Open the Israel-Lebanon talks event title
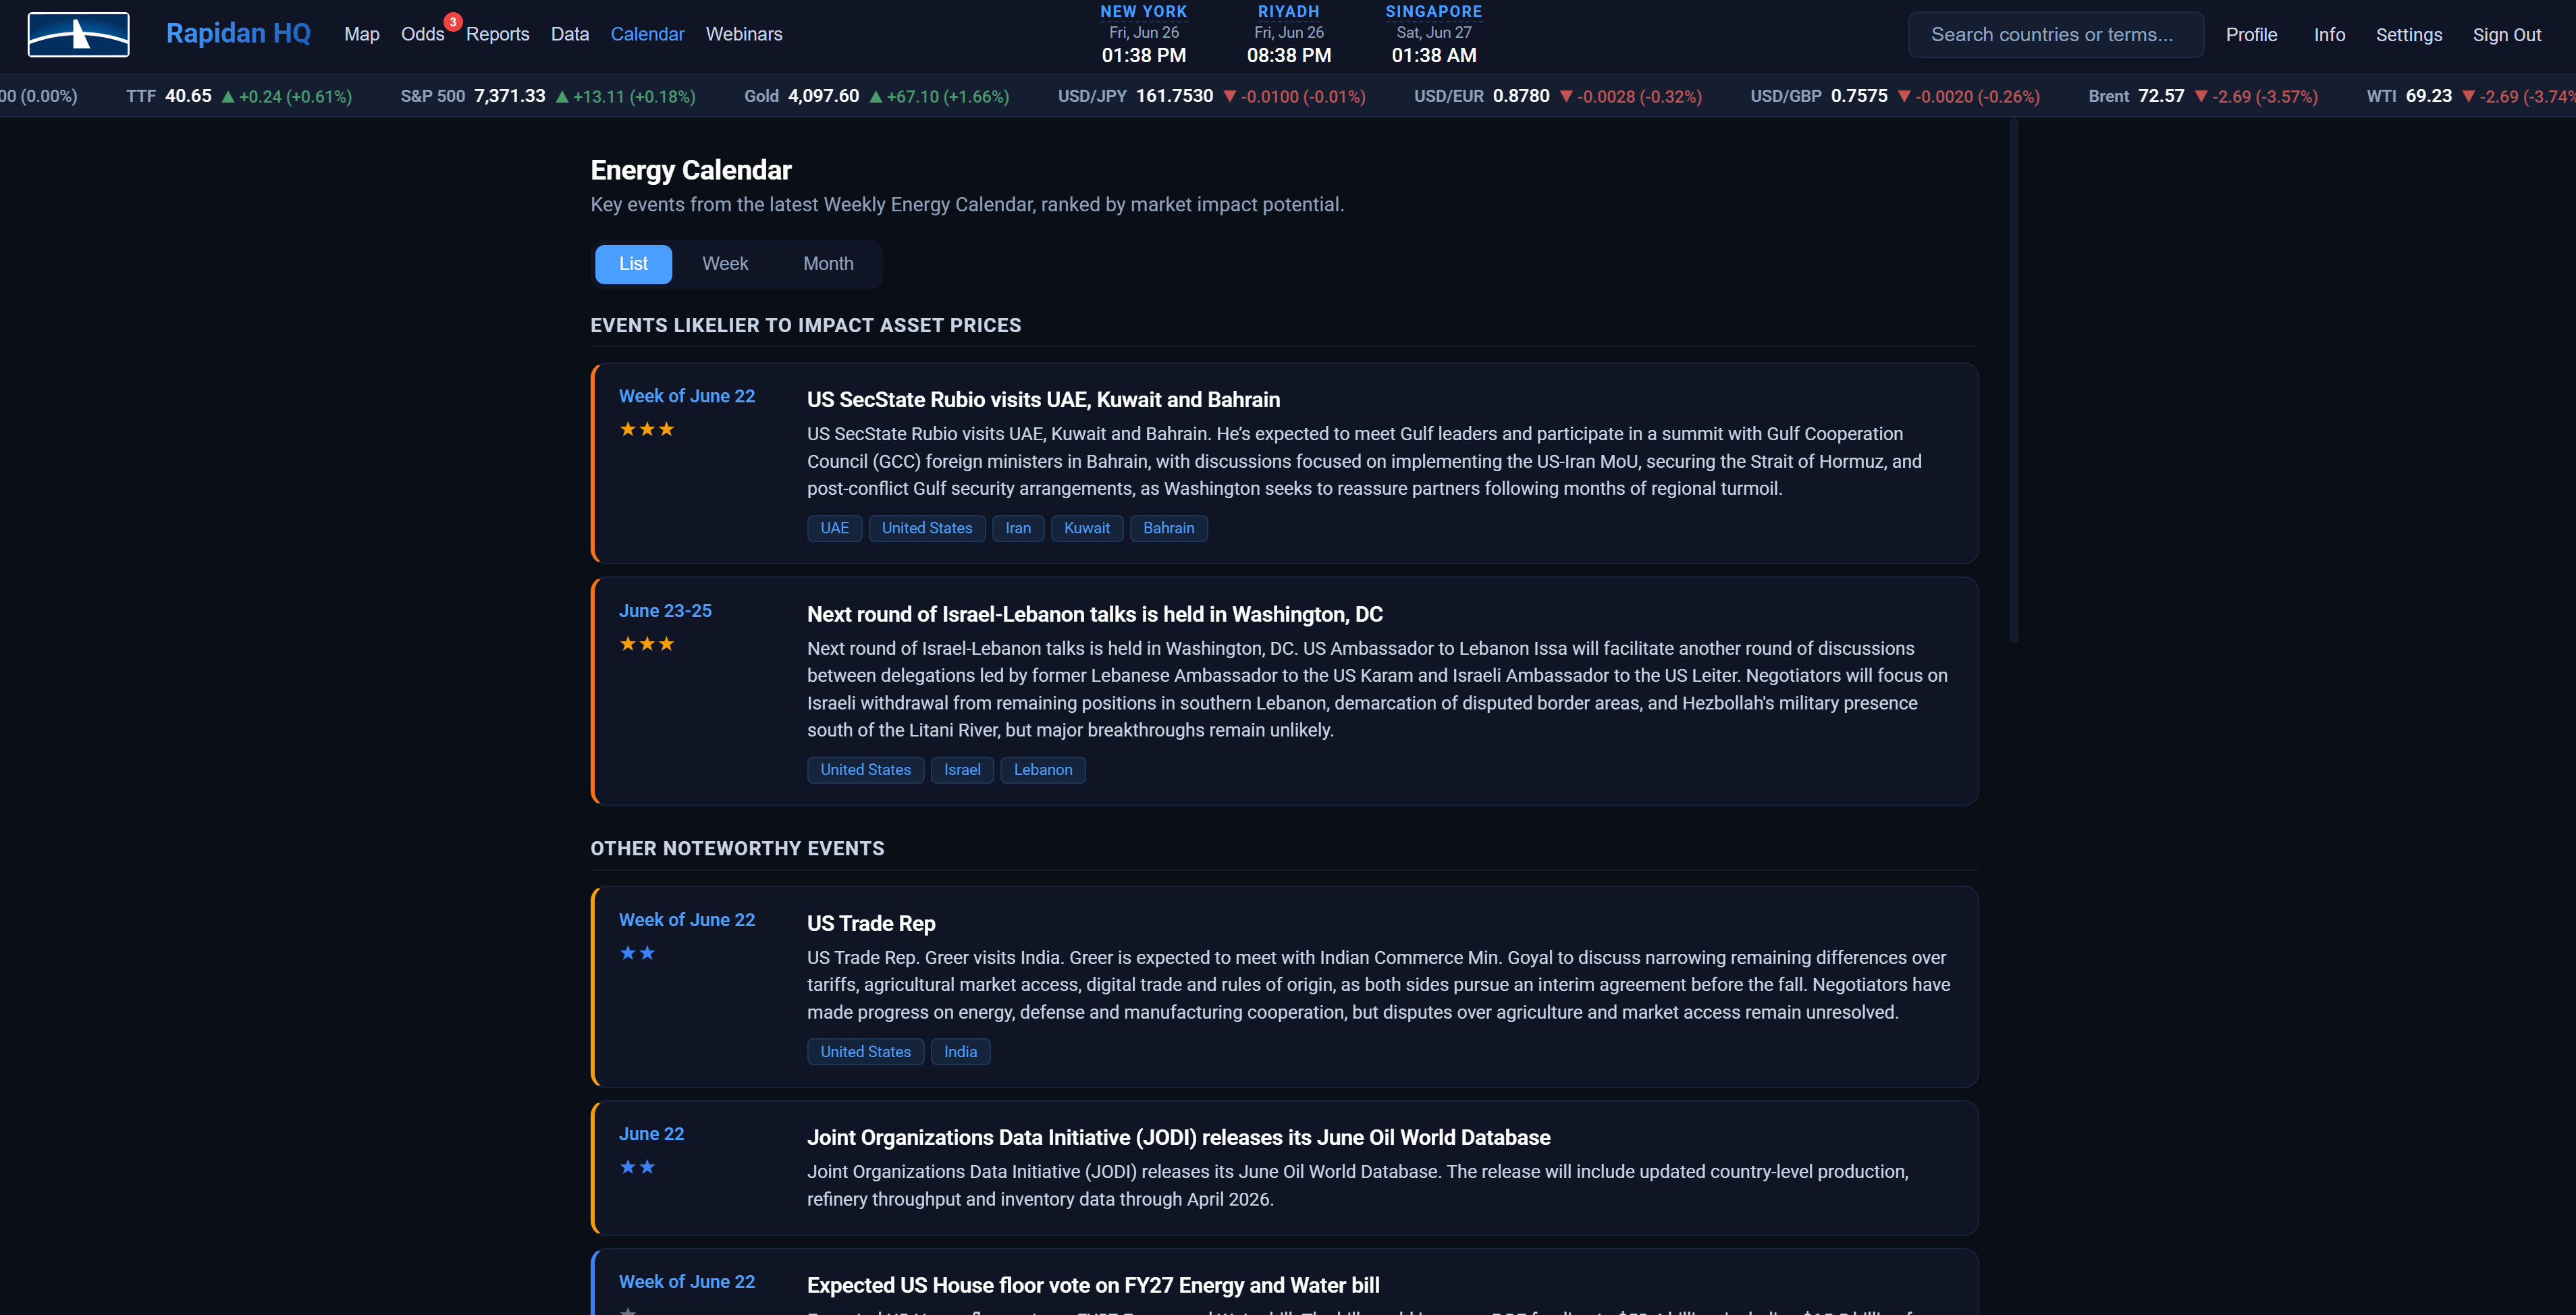Screen dimensions: 2576x1315 click(x=1095, y=614)
